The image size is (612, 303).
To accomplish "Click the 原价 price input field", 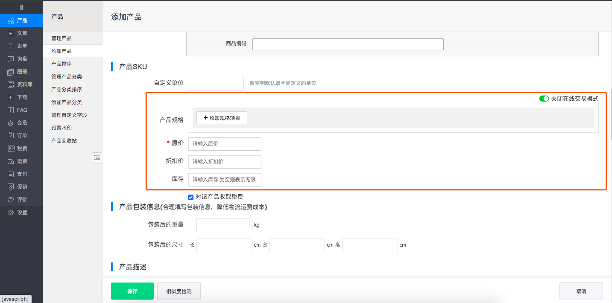I will [x=224, y=144].
